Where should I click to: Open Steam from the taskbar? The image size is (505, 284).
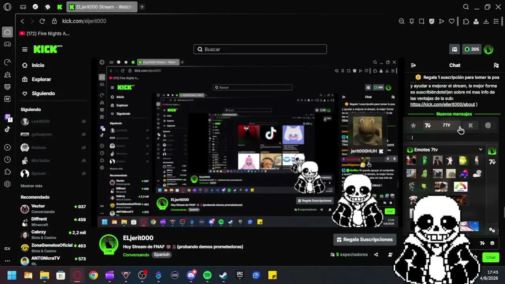pyautogui.click(x=223, y=275)
